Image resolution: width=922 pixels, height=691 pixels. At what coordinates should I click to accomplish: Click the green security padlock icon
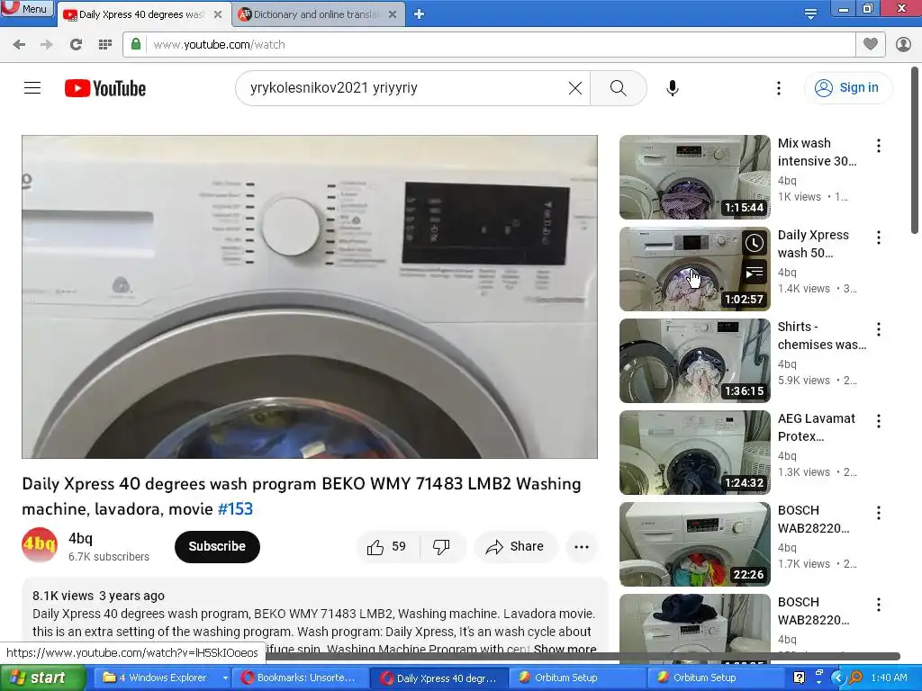coord(136,44)
